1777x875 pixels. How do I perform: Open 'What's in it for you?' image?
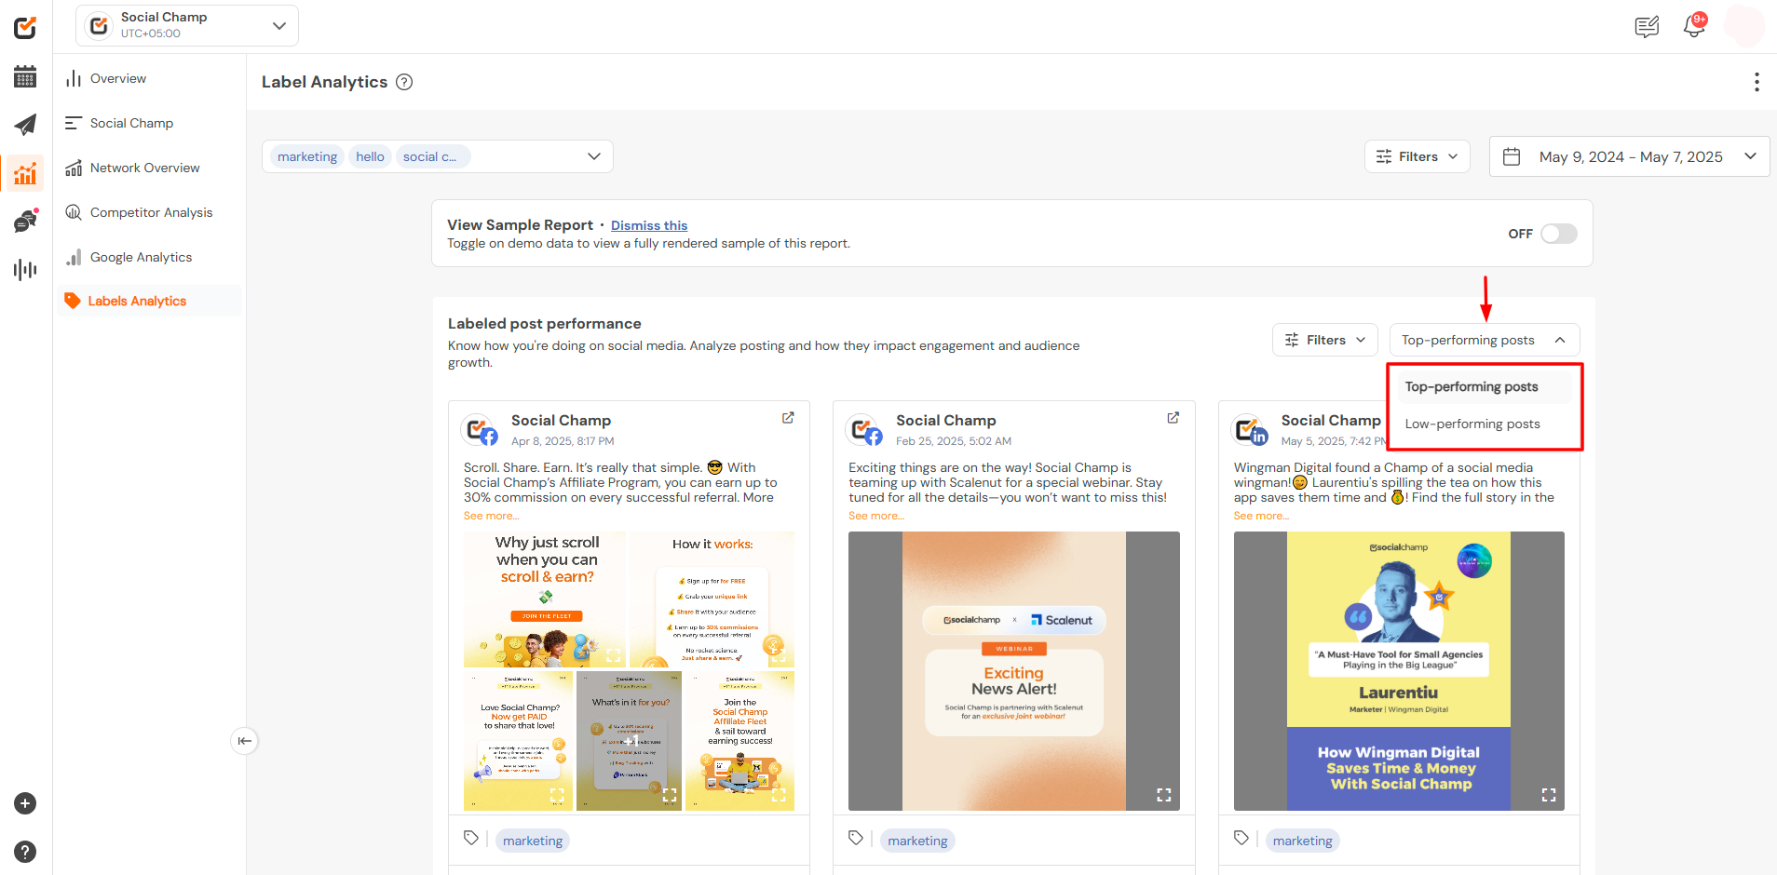click(x=629, y=741)
